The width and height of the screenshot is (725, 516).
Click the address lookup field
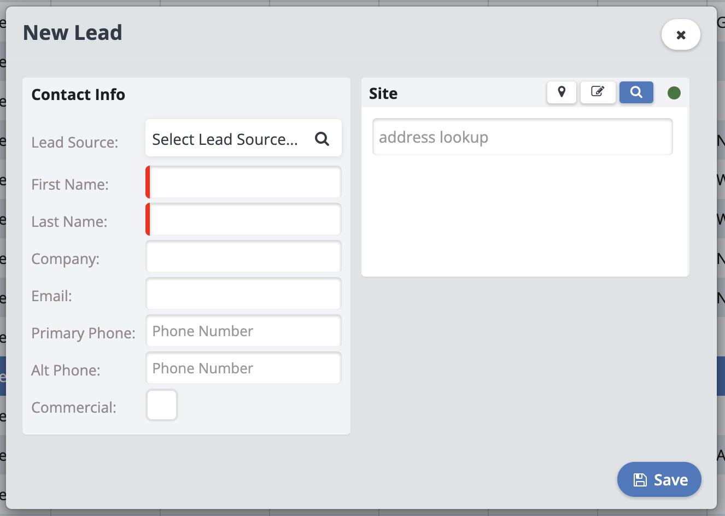522,137
